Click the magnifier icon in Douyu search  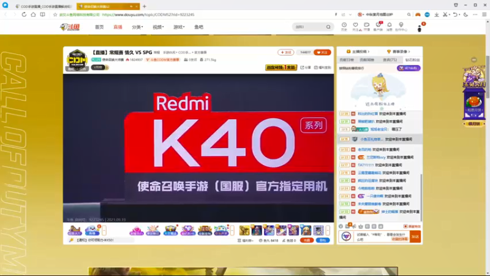(x=328, y=27)
